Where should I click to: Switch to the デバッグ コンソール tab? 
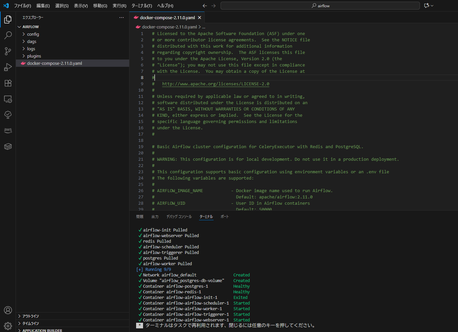pos(179,217)
